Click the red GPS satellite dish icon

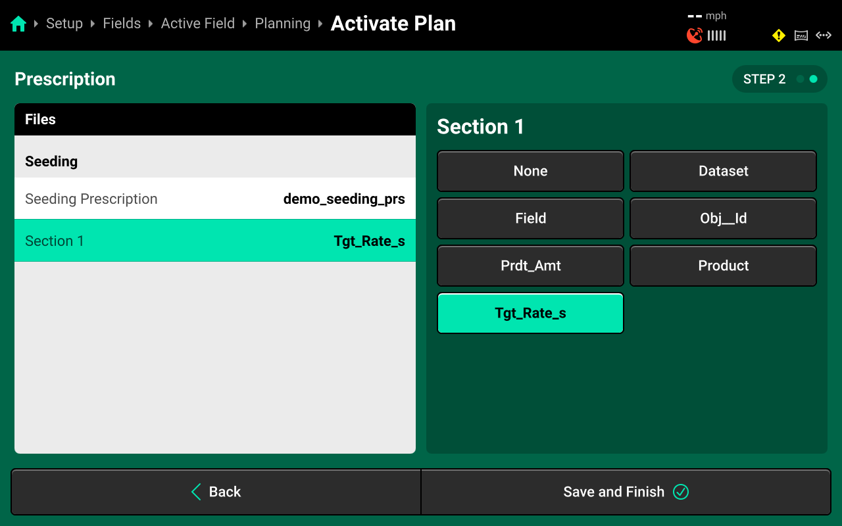click(694, 36)
